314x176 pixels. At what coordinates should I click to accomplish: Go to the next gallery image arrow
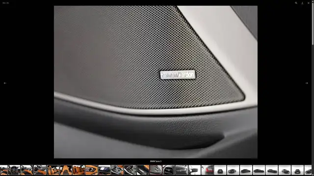[x=307, y=83]
